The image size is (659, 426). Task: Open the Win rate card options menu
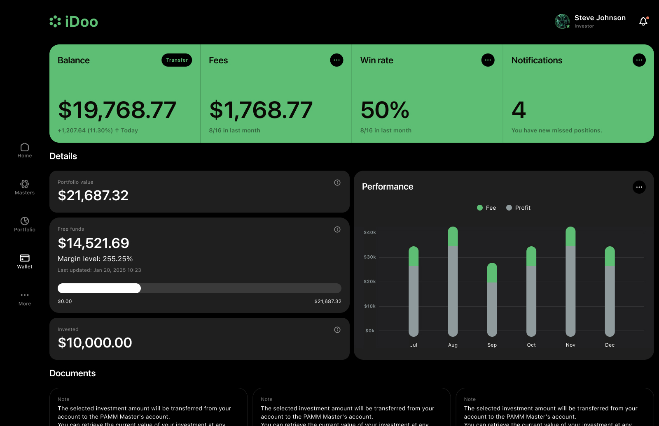pos(488,60)
